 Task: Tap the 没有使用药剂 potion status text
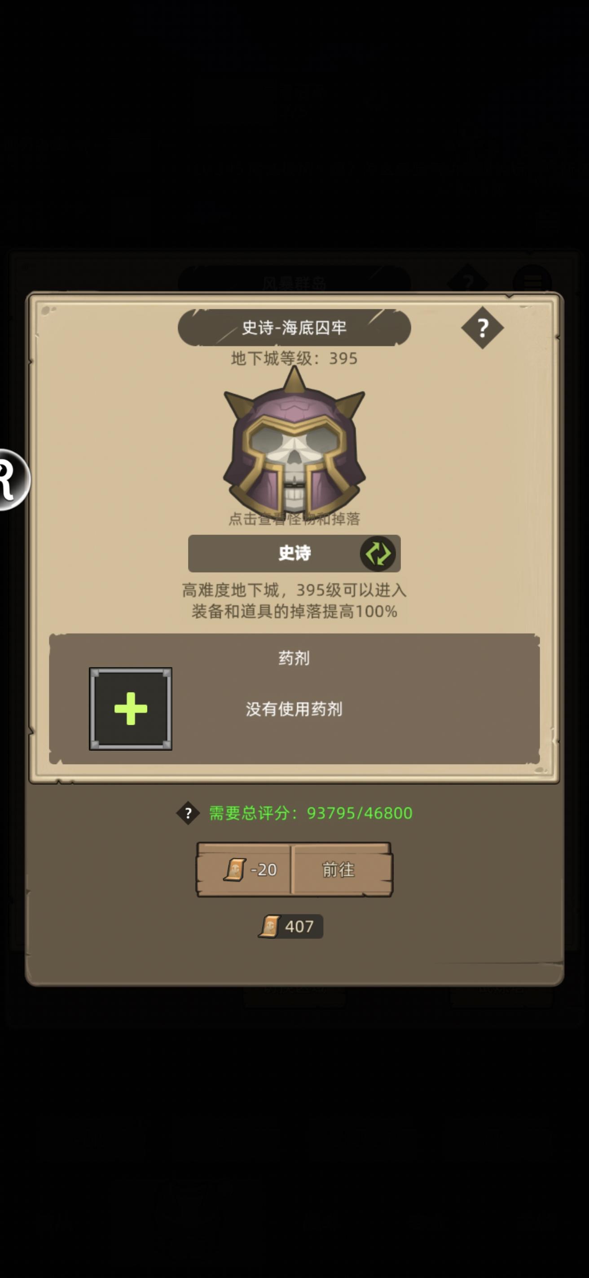tap(294, 709)
